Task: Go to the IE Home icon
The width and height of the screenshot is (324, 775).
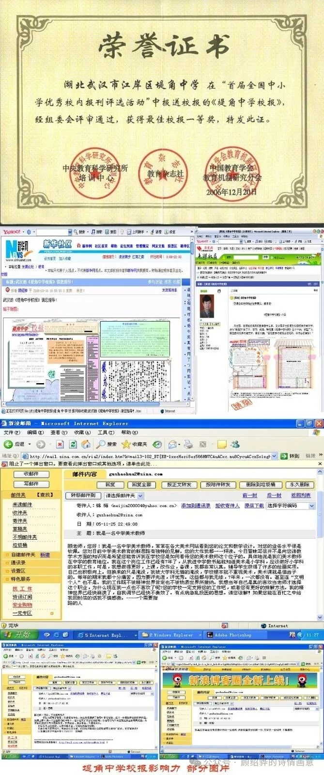Action: point(86,444)
